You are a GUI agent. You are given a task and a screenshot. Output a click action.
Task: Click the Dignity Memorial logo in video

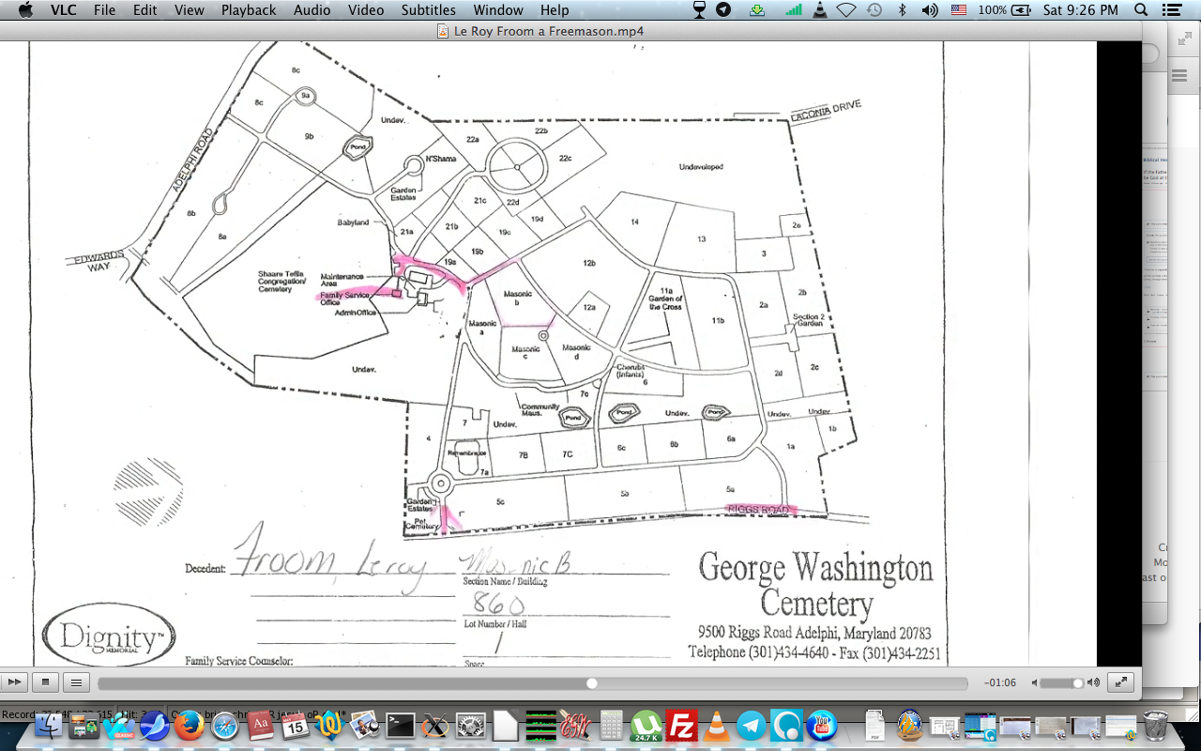tap(109, 636)
